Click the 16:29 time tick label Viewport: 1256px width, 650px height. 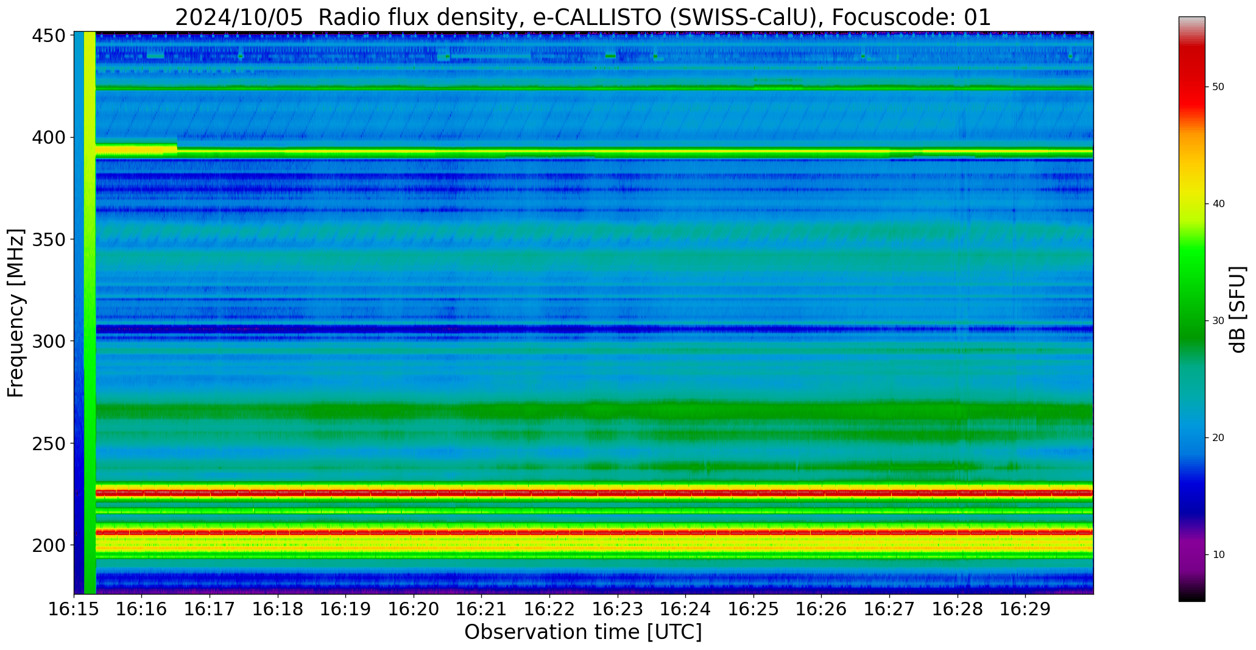point(1026,609)
